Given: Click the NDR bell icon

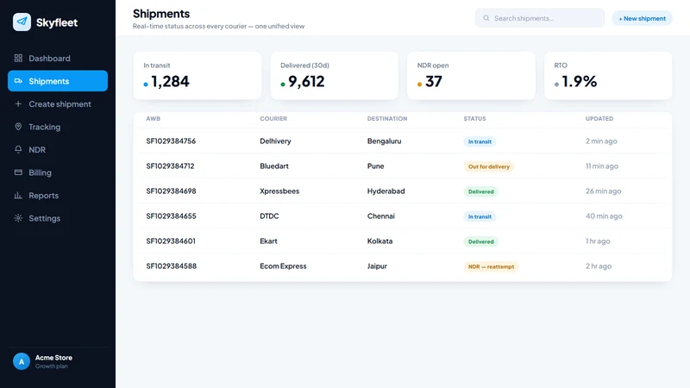Looking at the screenshot, I should click(x=18, y=149).
